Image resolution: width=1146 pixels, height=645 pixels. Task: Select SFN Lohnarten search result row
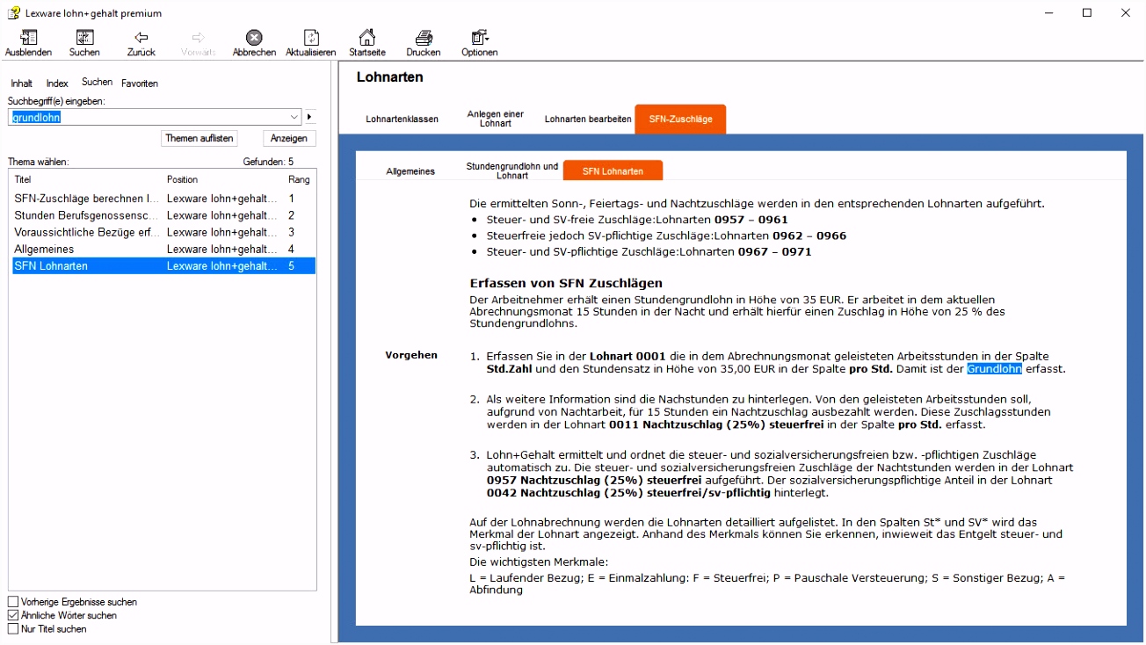click(x=163, y=265)
